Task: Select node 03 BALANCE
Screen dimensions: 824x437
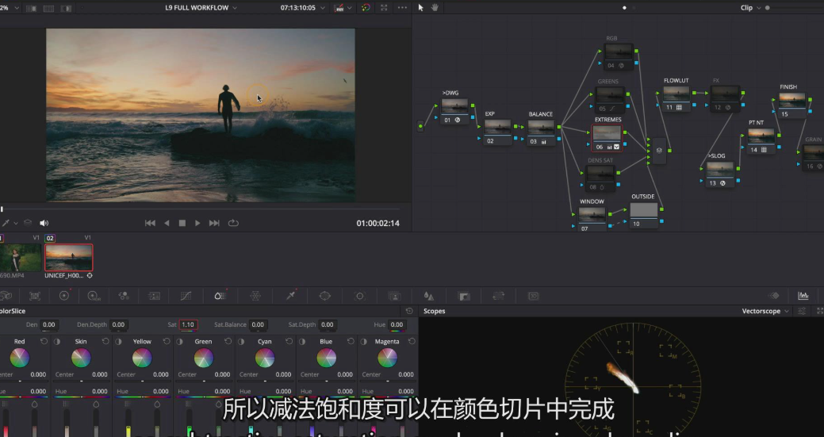Action: coord(541,132)
